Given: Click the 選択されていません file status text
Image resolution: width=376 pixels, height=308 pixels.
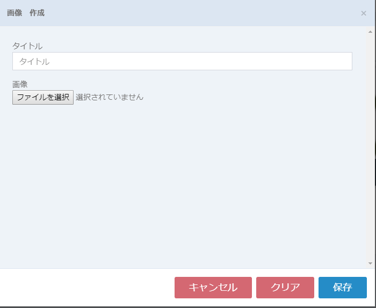Looking at the screenshot, I should (110, 97).
